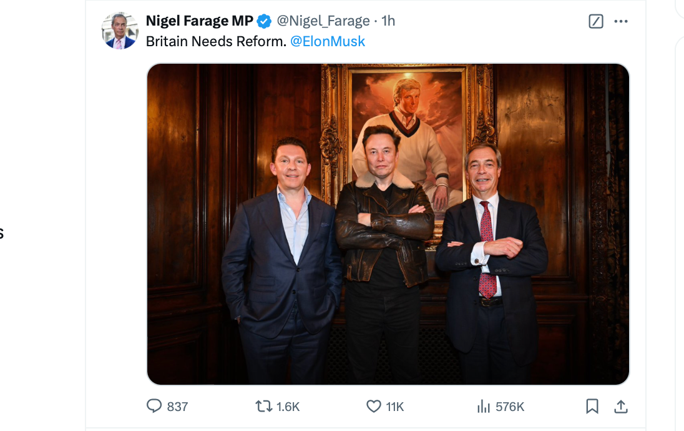Click the blue verified checkmark badge
The width and height of the screenshot is (684, 431).
pyautogui.click(x=264, y=21)
